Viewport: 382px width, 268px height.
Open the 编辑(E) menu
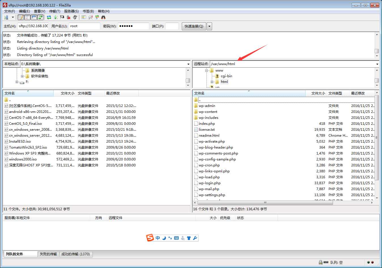pyautogui.click(x=24, y=11)
